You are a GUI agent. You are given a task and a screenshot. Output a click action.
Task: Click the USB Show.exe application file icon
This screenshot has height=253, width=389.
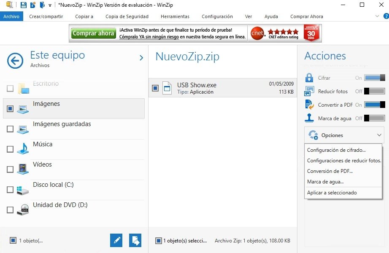point(167,88)
